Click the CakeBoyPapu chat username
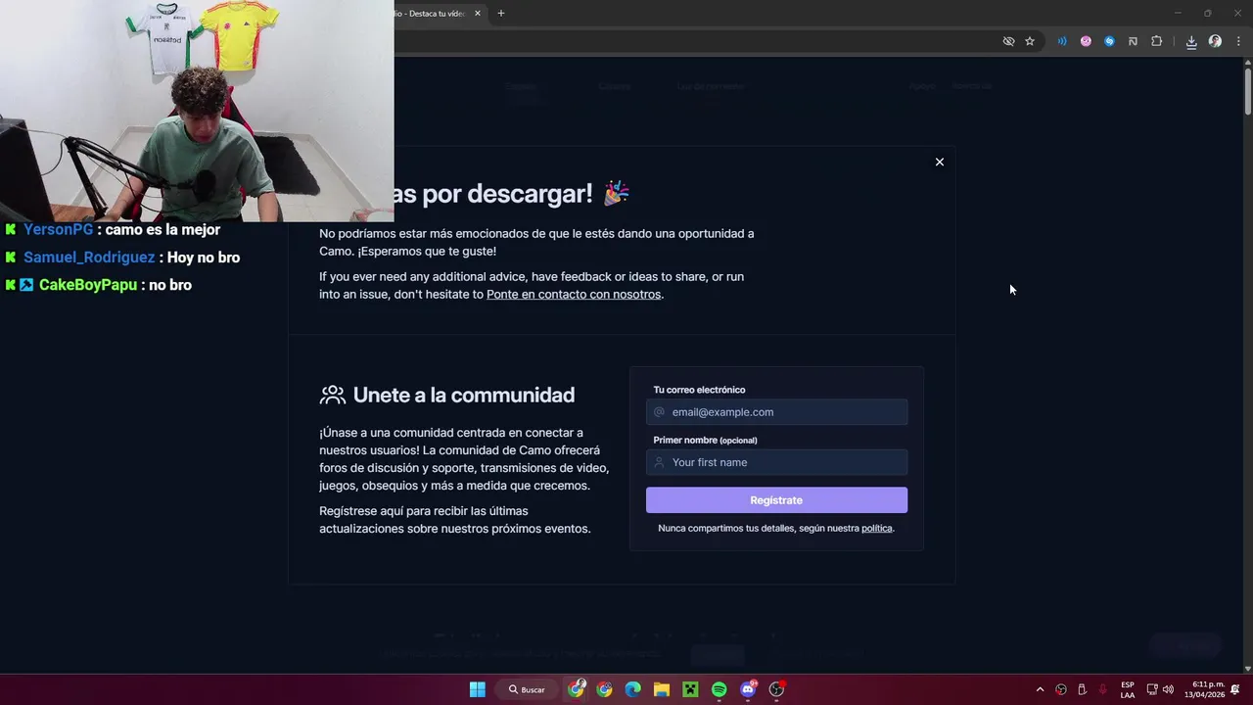Viewport: 1253px width, 705px height. (x=88, y=284)
